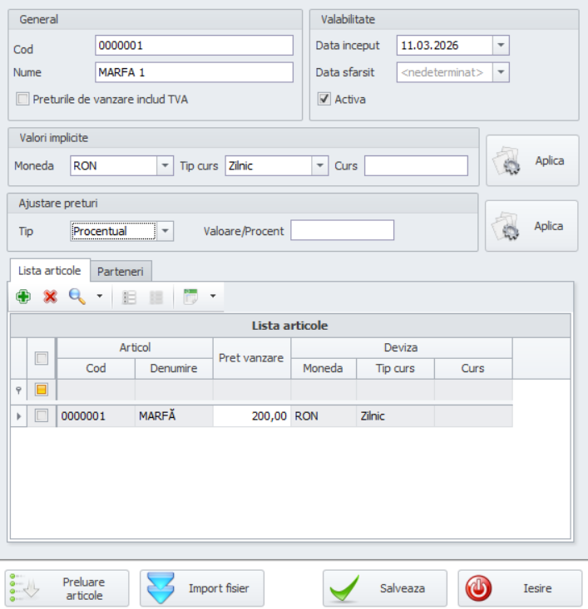Open the Moneda dropdown showing RON
The width and height of the screenshot is (588, 609).
point(165,166)
